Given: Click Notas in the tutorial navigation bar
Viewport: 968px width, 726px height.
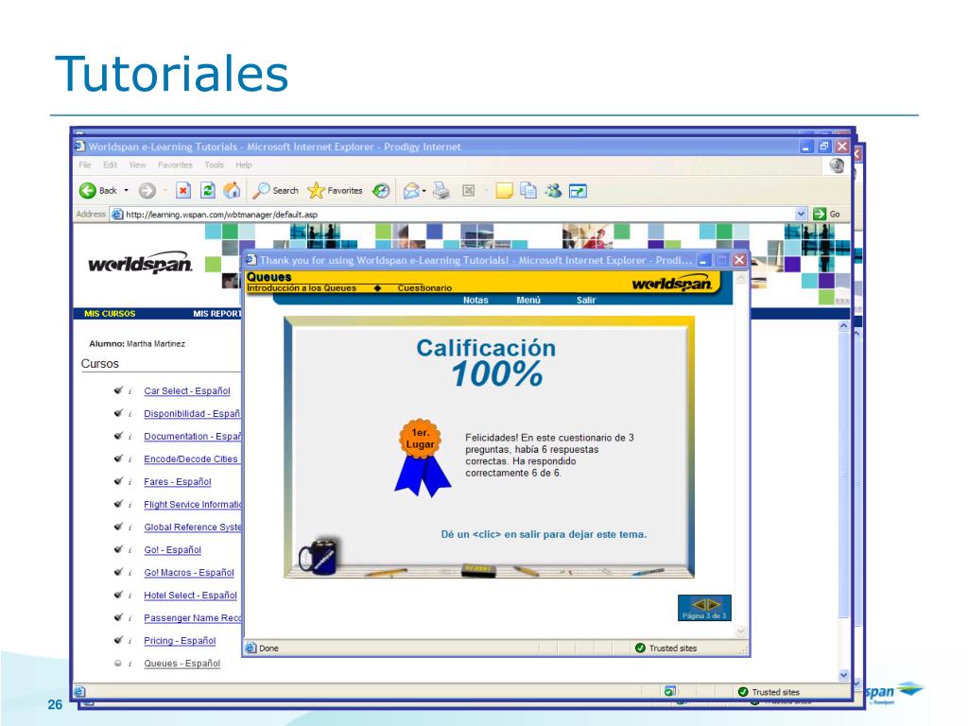Looking at the screenshot, I should pyautogui.click(x=475, y=300).
